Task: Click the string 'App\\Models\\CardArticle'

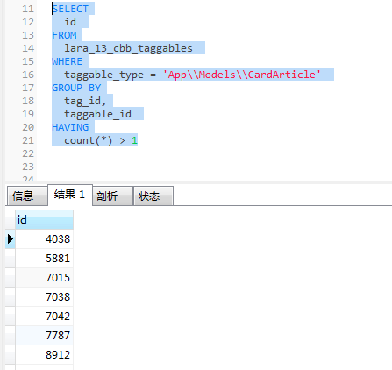Action: (x=241, y=75)
